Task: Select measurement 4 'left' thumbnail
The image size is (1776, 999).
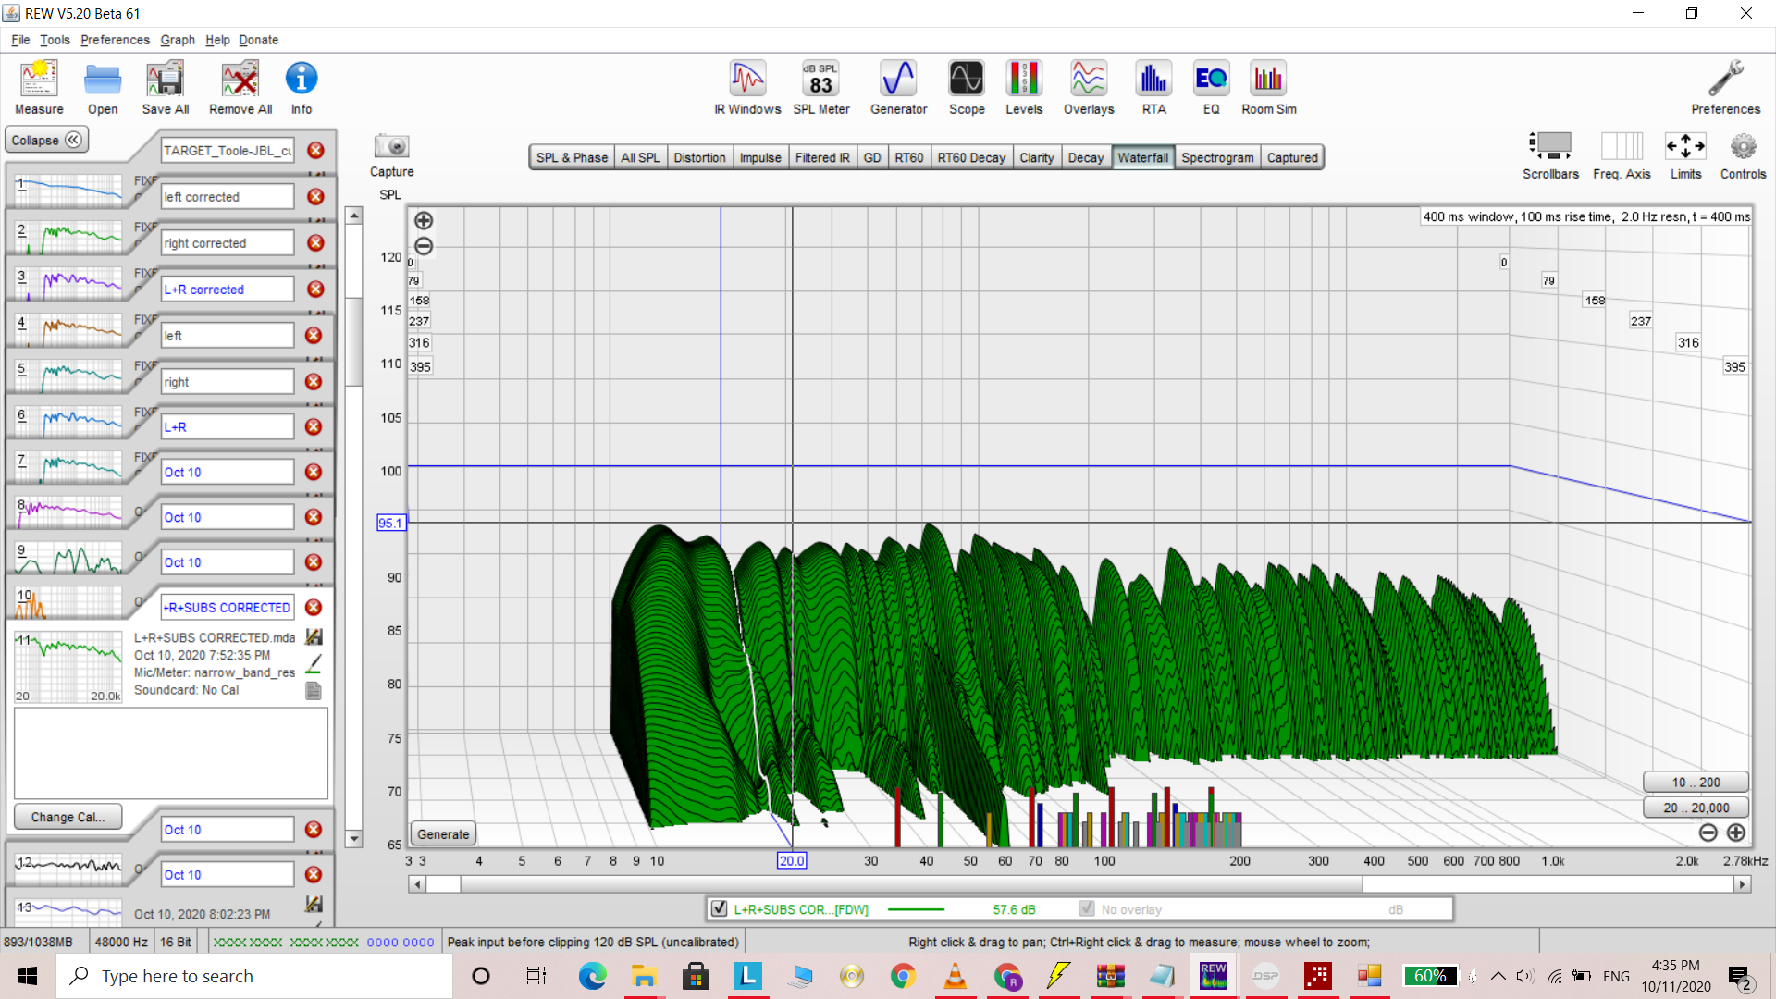Action: (x=69, y=330)
